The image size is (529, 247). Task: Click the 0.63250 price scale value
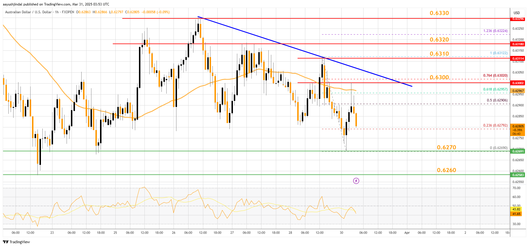(x=518, y=29)
